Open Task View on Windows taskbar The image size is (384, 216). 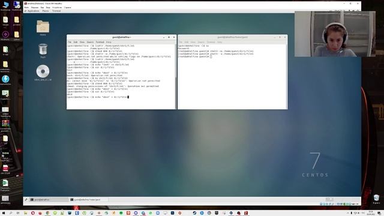(18, 213)
